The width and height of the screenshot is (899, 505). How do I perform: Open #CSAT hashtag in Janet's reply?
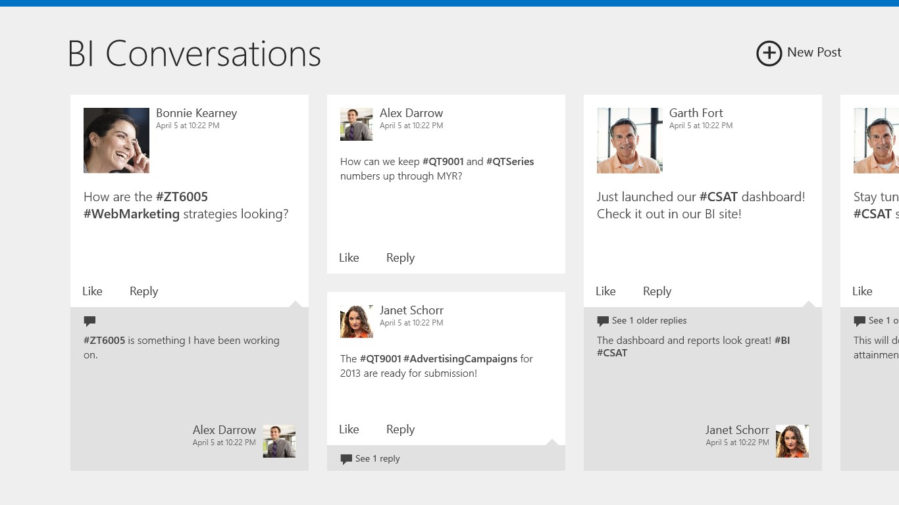[612, 353]
